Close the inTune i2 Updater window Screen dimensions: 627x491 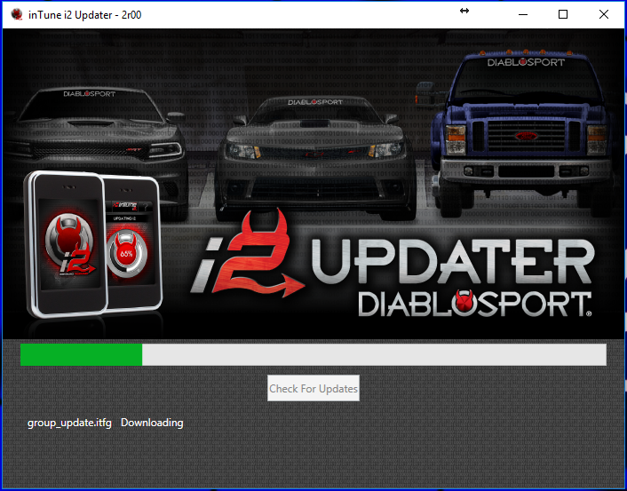604,14
